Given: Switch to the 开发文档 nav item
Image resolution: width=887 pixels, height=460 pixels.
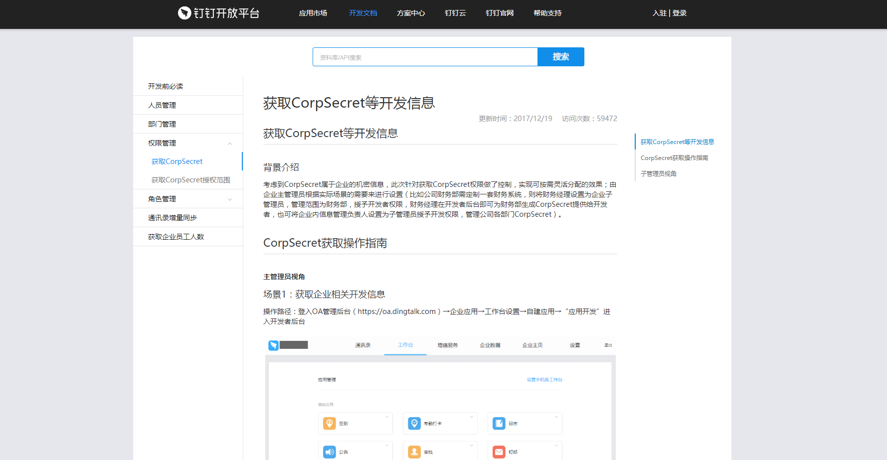Looking at the screenshot, I should 363,13.
